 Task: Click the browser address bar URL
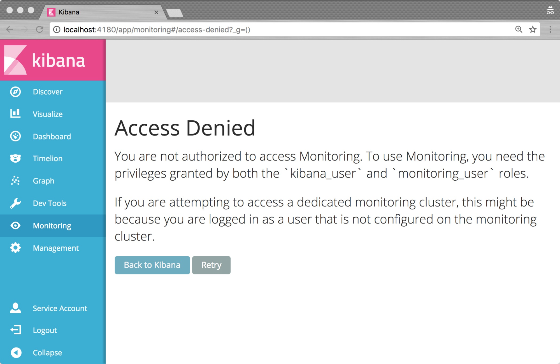tap(157, 30)
